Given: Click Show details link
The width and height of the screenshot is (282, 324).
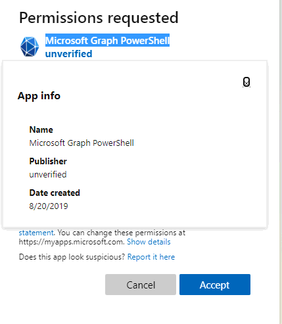Looking at the screenshot, I should pyautogui.click(x=149, y=242).
